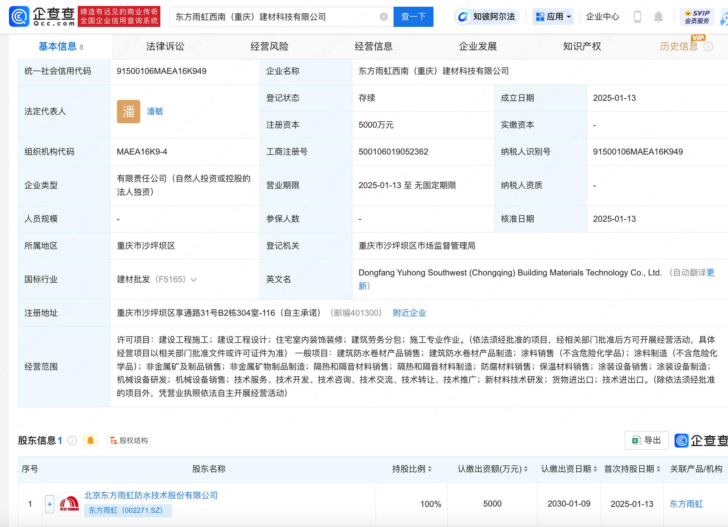
Task: Select 营业期限 2025-01-13 至 无固定期限
Action: (407, 185)
